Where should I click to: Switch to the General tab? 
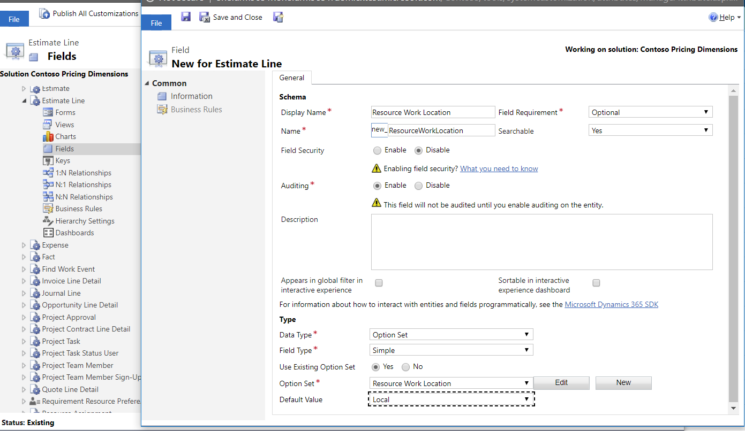[292, 78]
